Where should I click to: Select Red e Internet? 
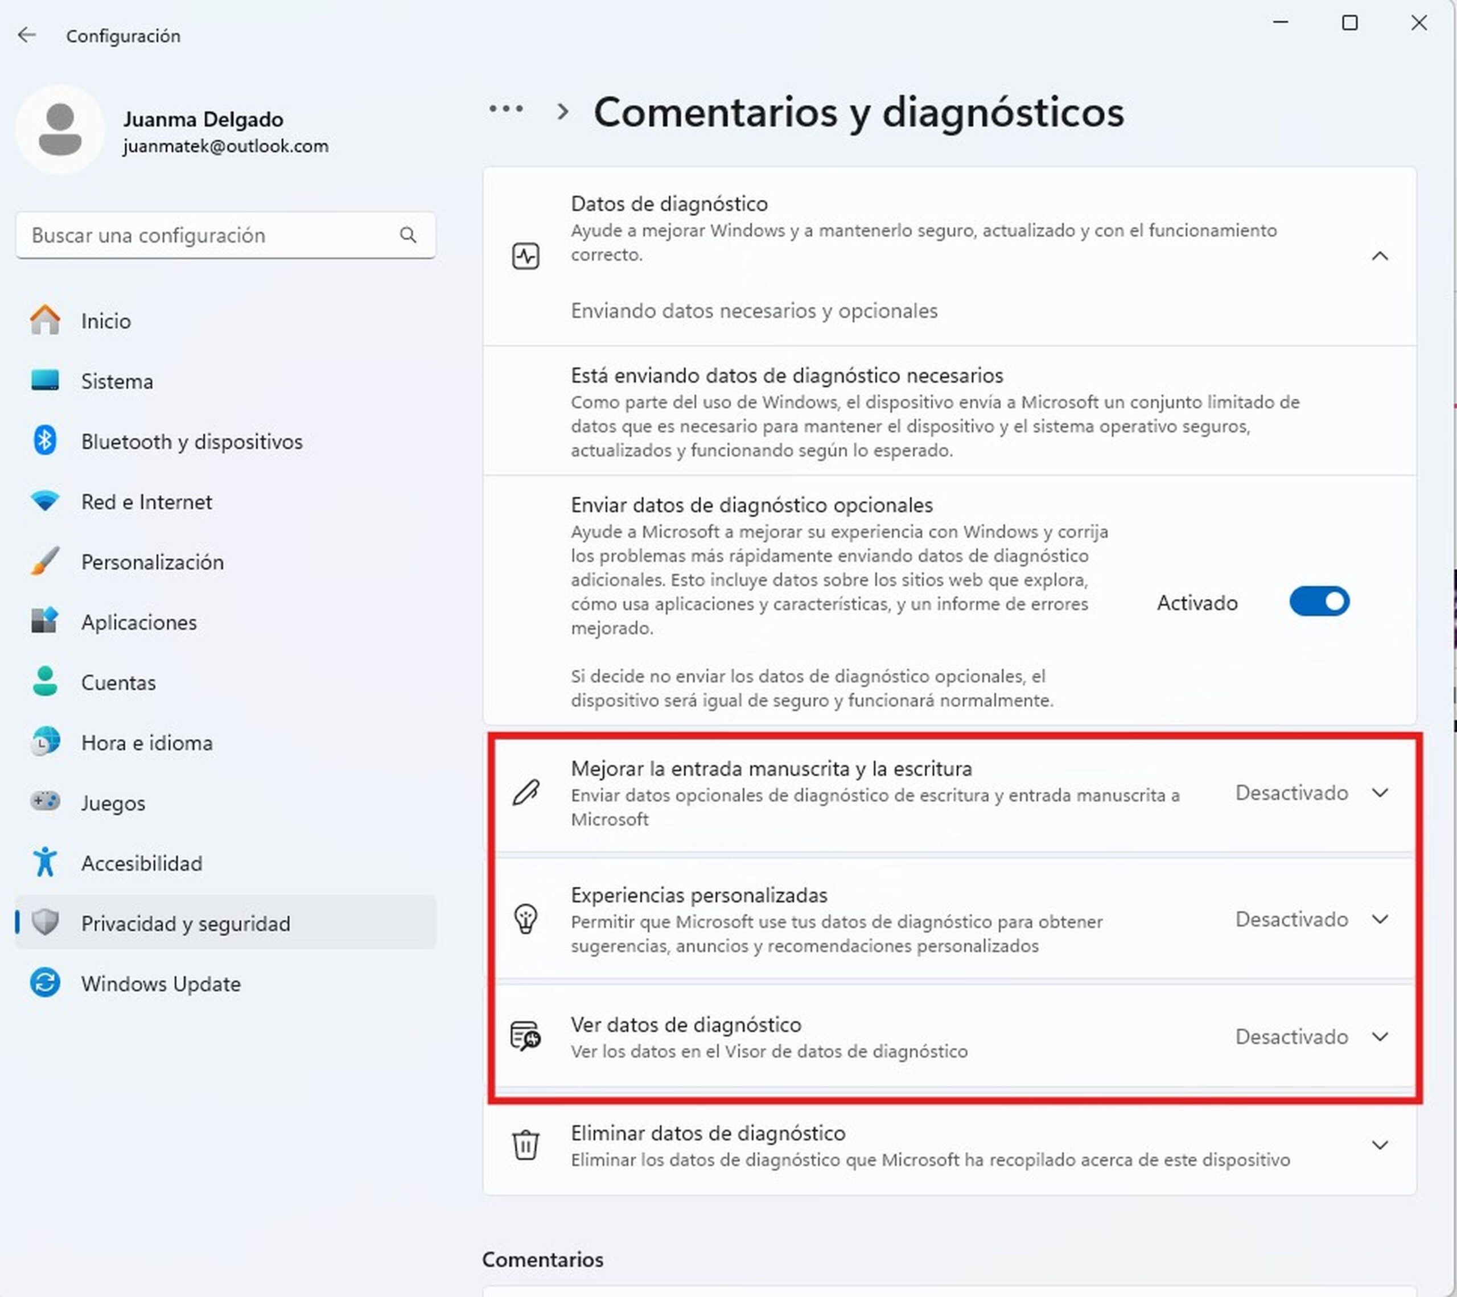click(226, 501)
